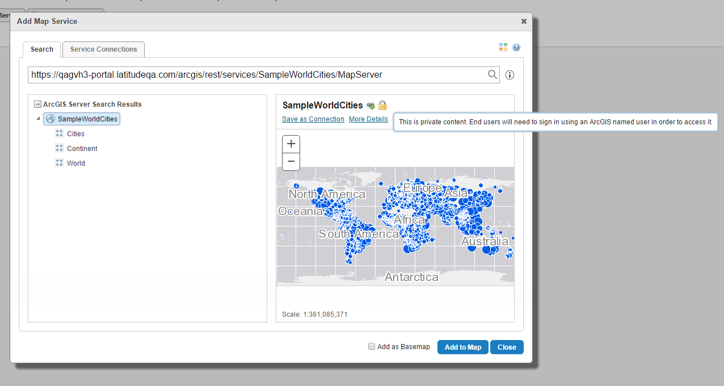Click the world cities map preview
Image resolution: width=724 pixels, height=386 pixels.
click(395, 226)
